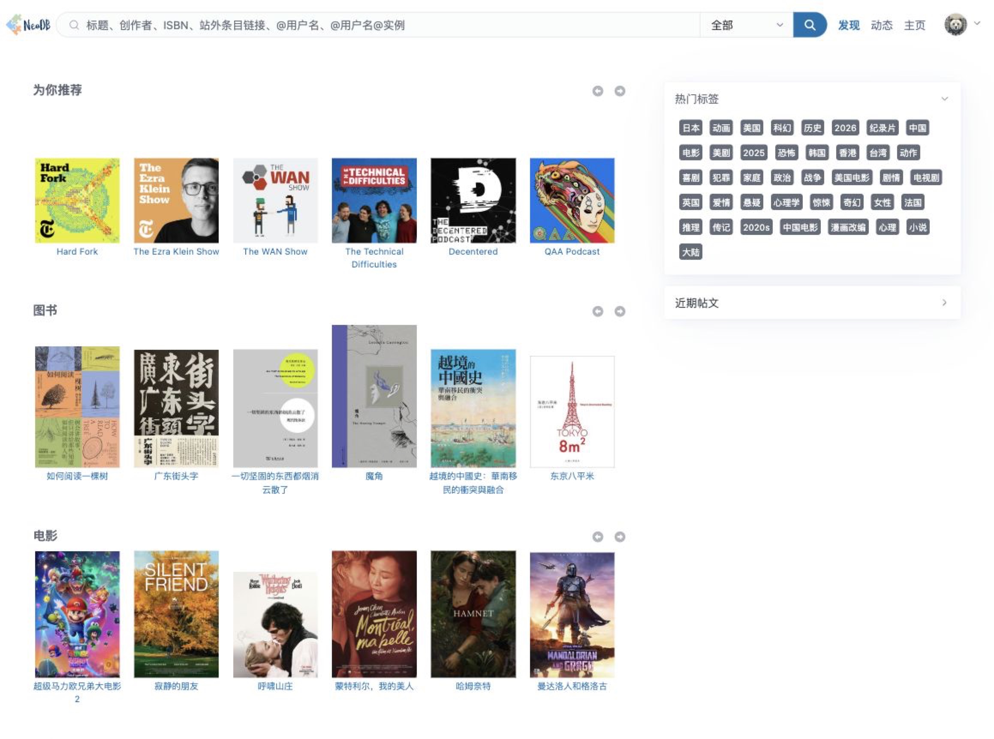994x739 pixels.
Task: Open the book 广东街头字
Action: (176, 476)
